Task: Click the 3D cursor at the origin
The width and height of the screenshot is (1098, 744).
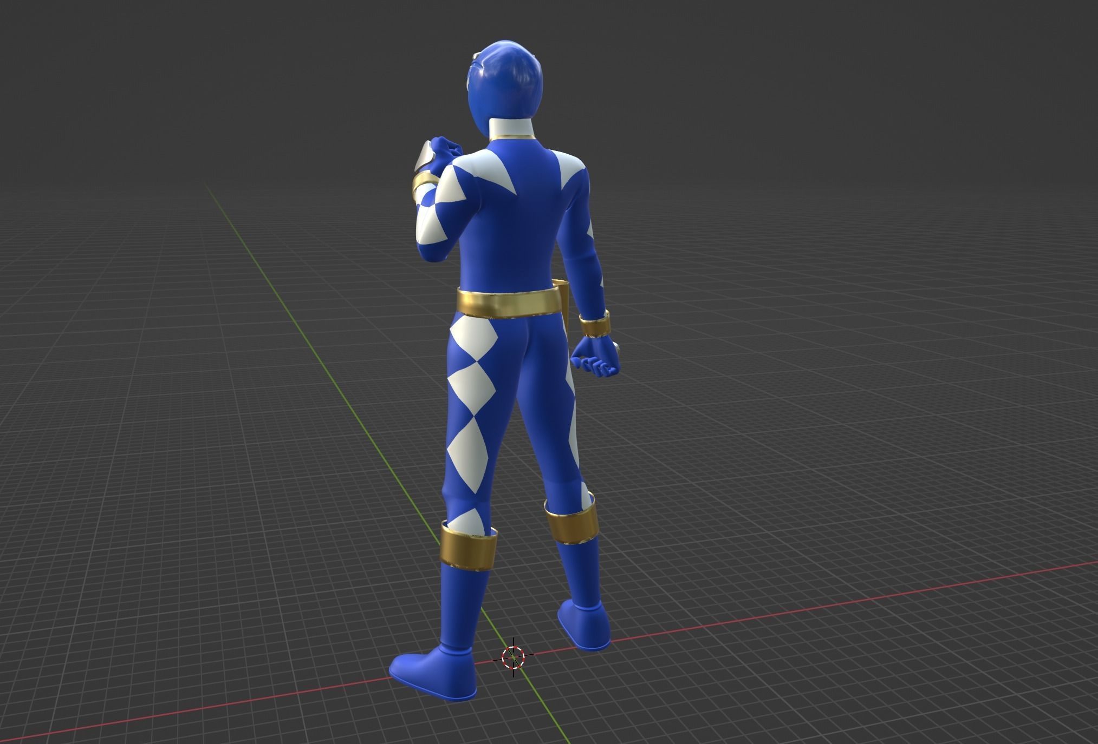Action: click(x=513, y=657)
